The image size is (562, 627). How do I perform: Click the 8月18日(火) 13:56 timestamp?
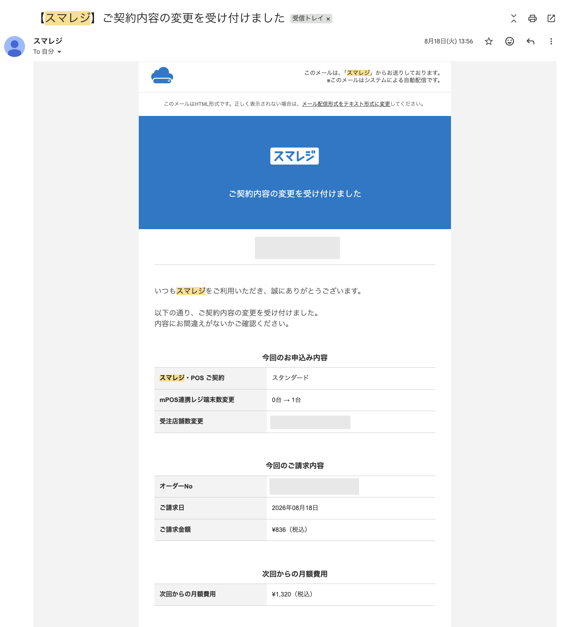pos(449,41)
